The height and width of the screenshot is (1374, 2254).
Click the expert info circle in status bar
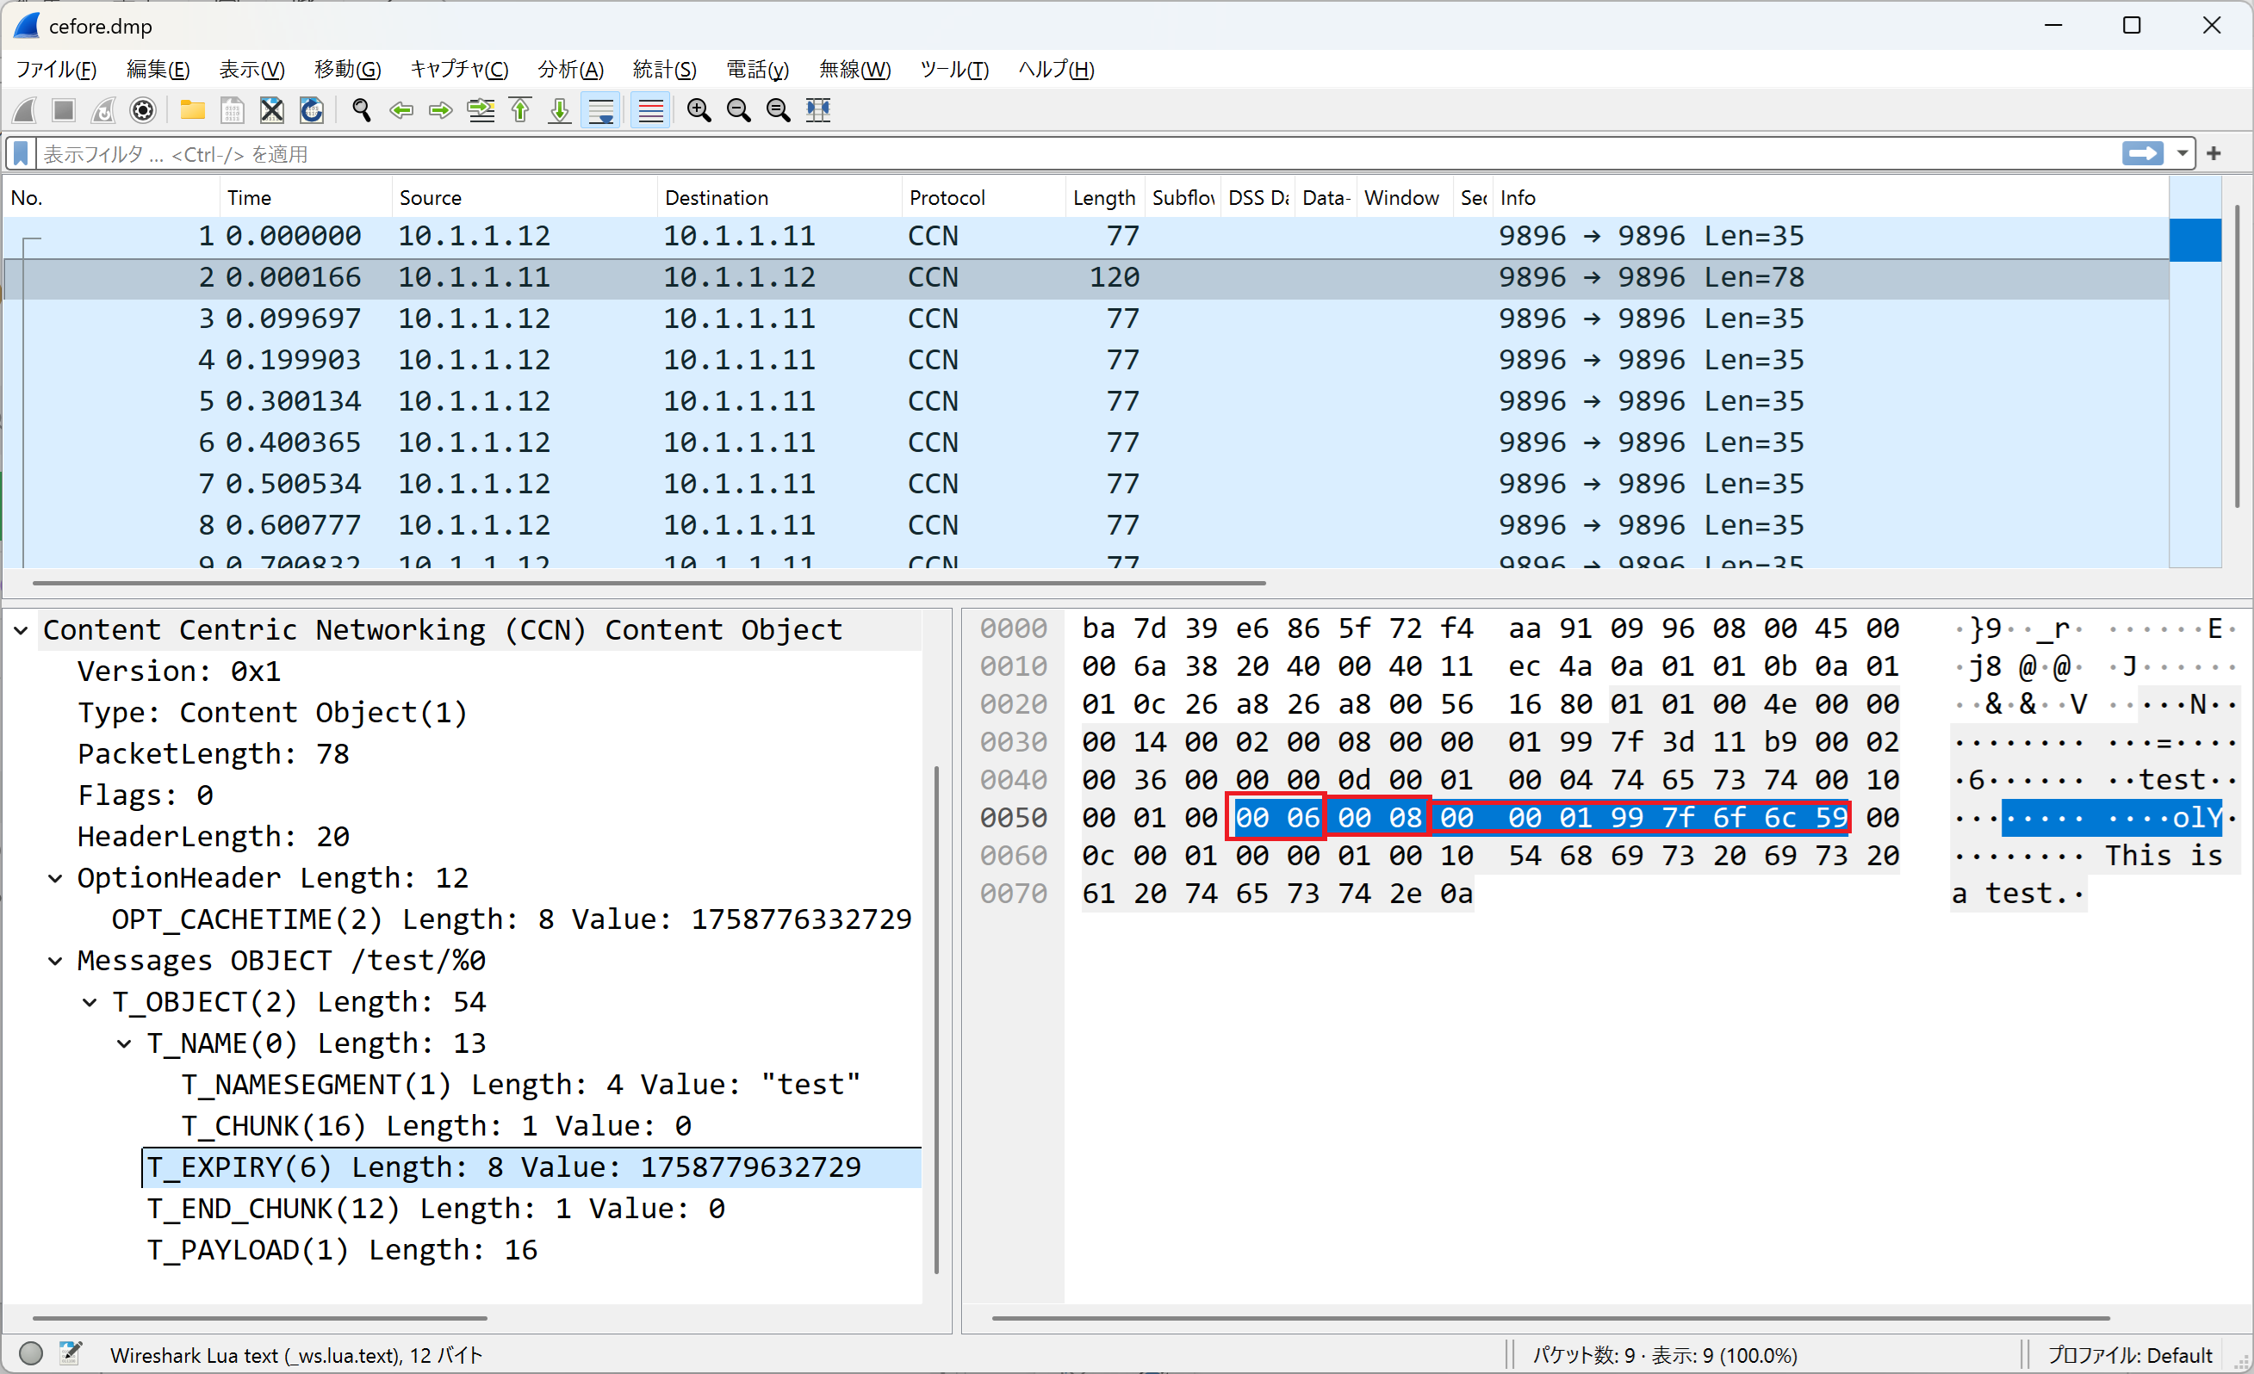30,1353
